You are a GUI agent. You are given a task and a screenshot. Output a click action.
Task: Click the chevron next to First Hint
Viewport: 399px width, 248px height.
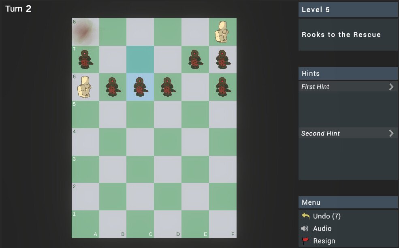tap(391, 87)
